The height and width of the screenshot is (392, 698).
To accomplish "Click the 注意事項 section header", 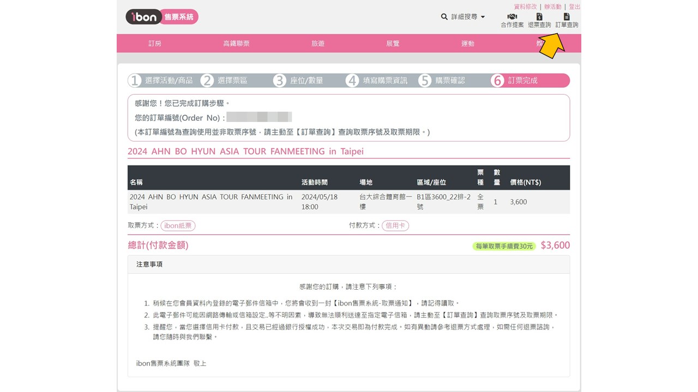I will pos(349,265).
